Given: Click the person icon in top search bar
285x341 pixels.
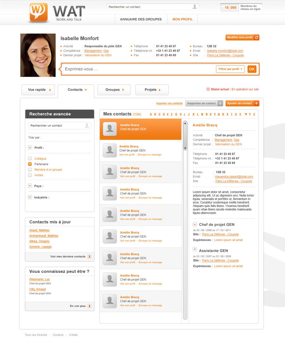Looking at the screenshot, I should coord(194,7).
